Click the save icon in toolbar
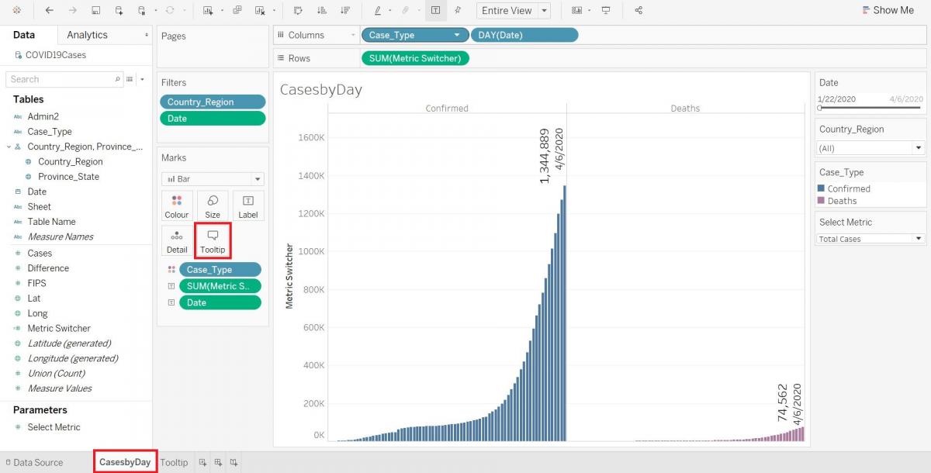931x473 pixels. pos(95,11)
